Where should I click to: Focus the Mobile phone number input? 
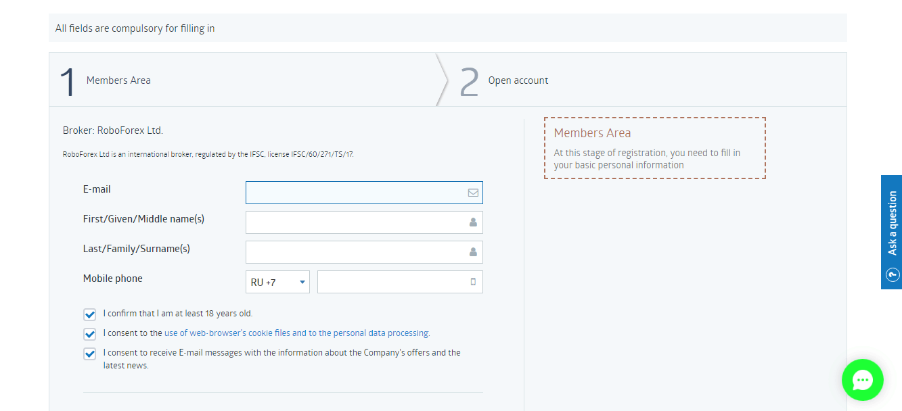pyautogui.click(x=400, y=282)
